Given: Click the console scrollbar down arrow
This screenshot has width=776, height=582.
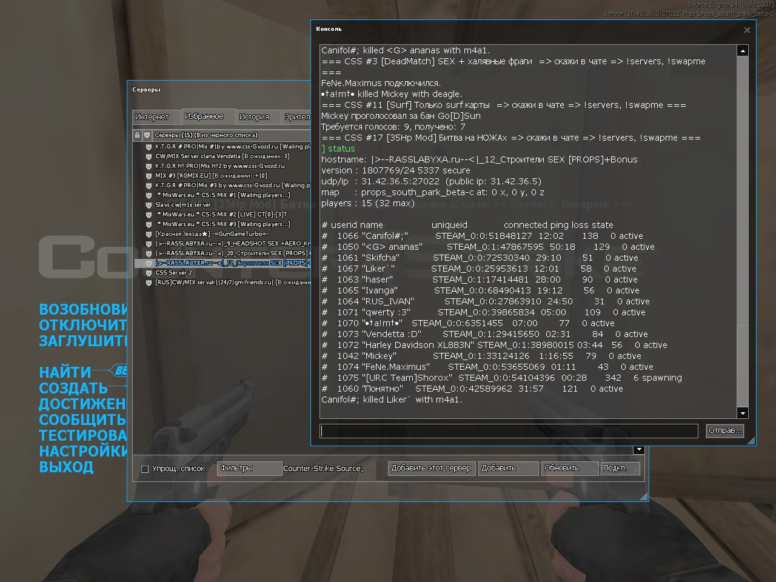Looking at the screenshot, I should click(743, 413).
